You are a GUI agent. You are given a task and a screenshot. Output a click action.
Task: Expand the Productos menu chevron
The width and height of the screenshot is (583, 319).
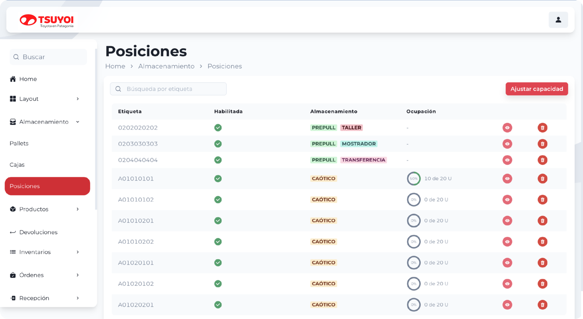tap(78, 209)
